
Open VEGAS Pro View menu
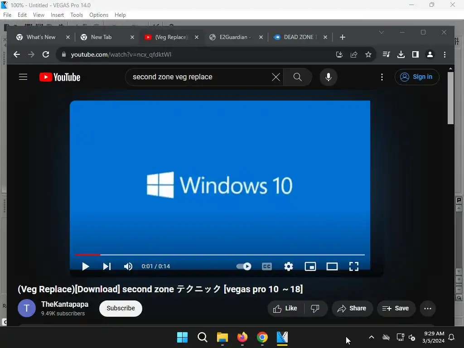click(39, 15)
